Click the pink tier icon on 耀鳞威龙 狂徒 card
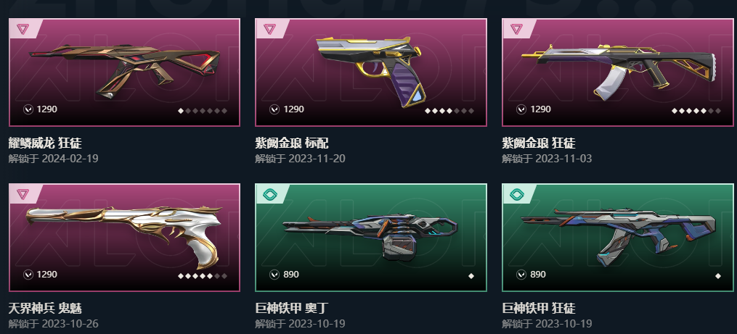The width and height of the screenshot is (737, 334). tap(23, 29)
